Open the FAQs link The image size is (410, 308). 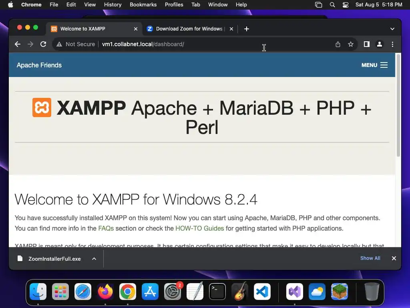point(106,228)
